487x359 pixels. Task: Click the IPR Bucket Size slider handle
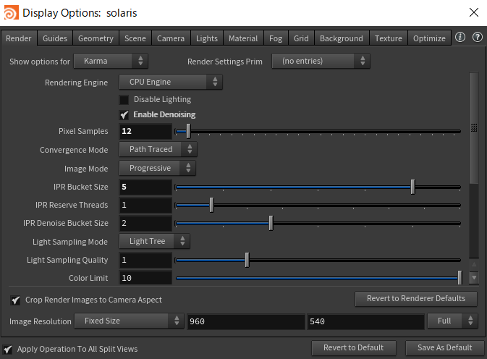click(x=412, y=187)
